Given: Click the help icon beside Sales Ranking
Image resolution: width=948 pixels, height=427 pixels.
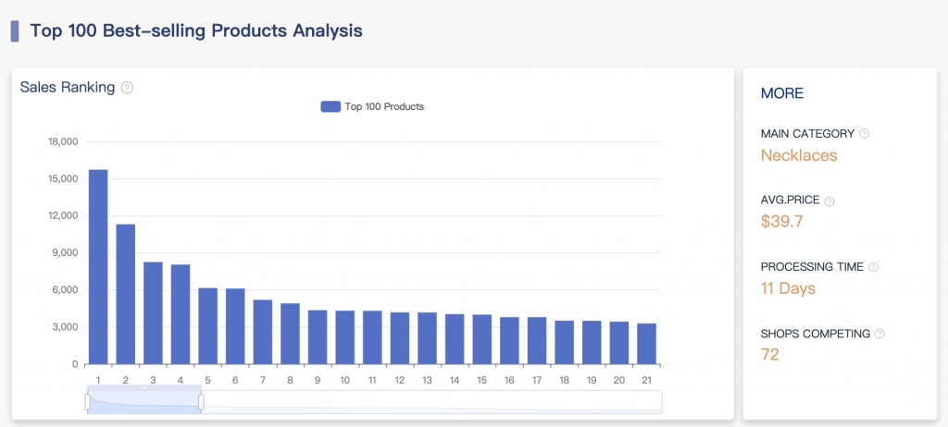Looking at the screenshot, I should pos(128,88).
